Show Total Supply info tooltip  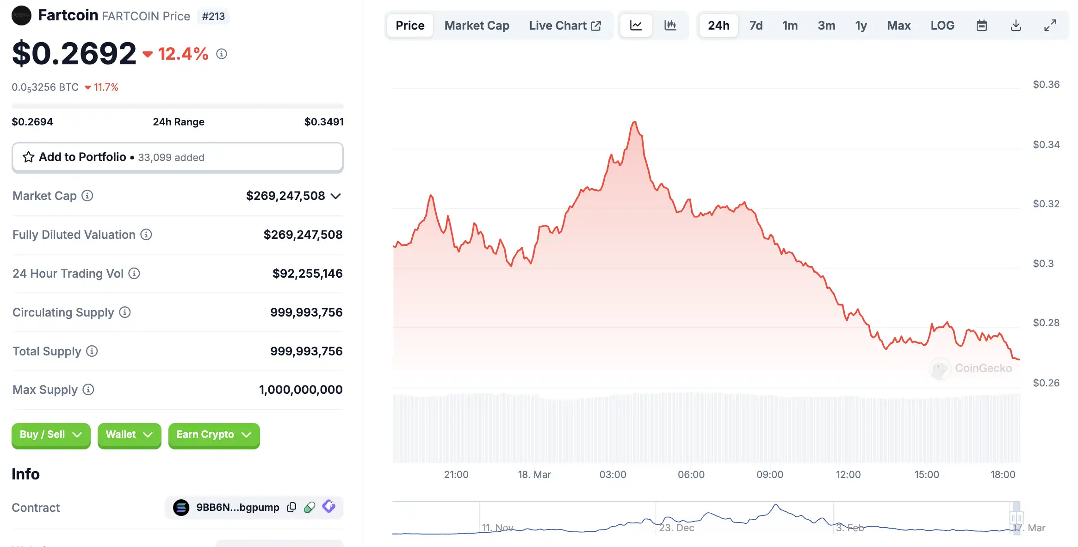(x=92, y=351)
